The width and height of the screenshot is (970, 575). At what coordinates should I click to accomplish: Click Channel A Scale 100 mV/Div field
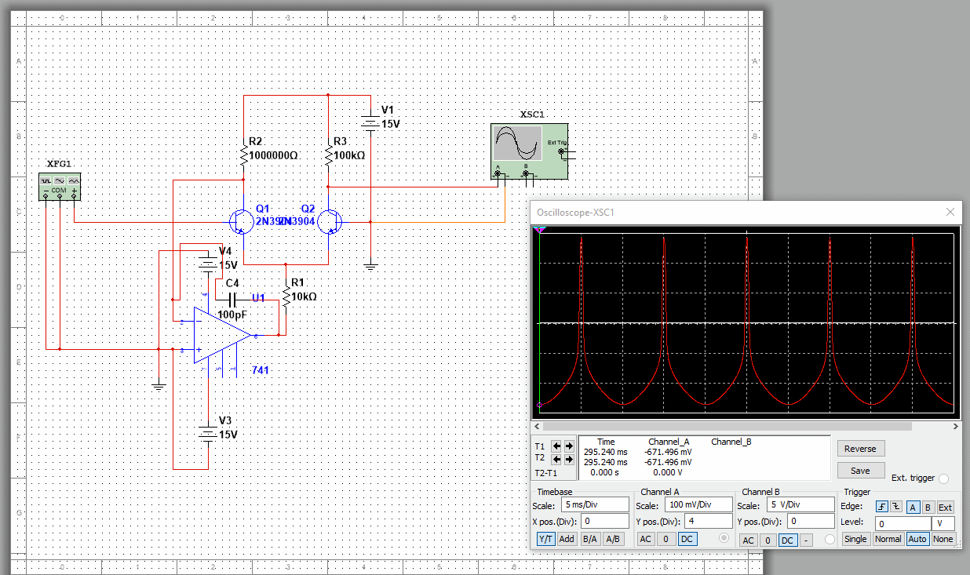point(698,505)
